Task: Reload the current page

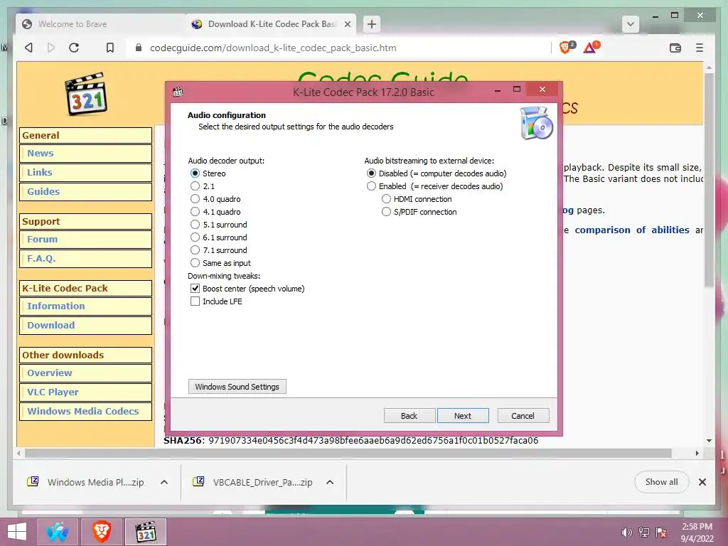Action: point(74,48)
